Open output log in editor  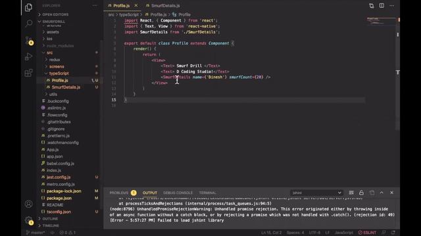(x=372, y=193)
